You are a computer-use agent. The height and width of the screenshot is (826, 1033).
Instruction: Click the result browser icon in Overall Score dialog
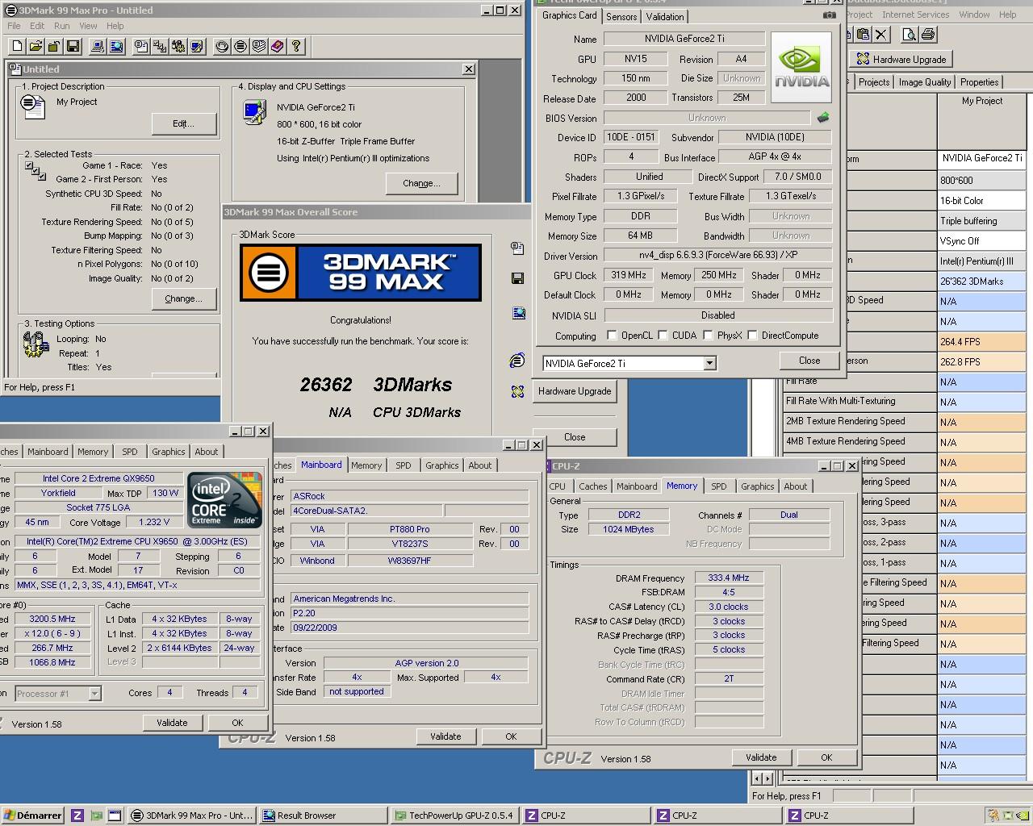tap(517, 314)
